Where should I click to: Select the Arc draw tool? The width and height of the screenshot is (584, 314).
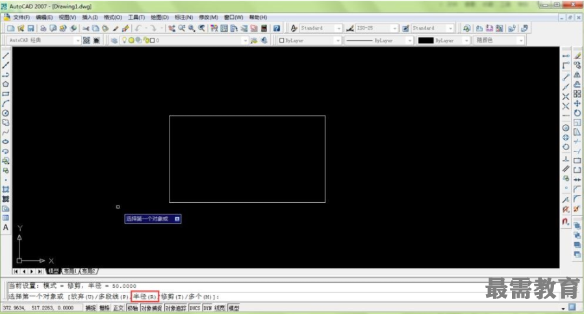click(6, 103)
